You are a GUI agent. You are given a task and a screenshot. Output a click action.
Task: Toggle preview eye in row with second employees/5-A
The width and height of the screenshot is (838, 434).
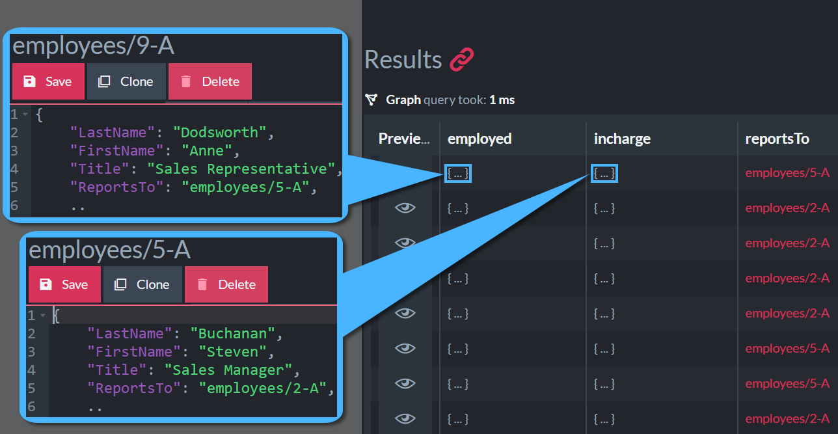pos(405,348)
